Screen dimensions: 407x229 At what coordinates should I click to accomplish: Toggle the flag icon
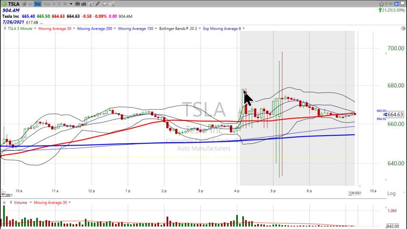point(387,4)
